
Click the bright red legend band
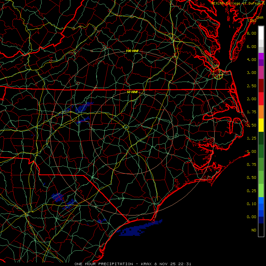tap(261, 99)
